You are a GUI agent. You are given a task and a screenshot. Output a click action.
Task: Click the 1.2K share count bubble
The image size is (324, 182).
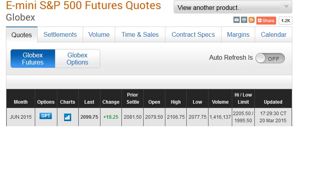[x=285, y=21]
